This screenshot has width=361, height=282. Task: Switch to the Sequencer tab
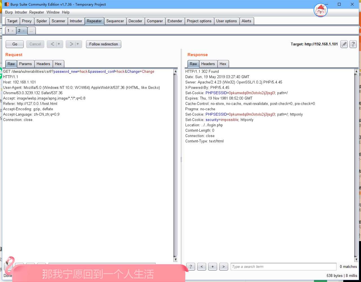115,21
